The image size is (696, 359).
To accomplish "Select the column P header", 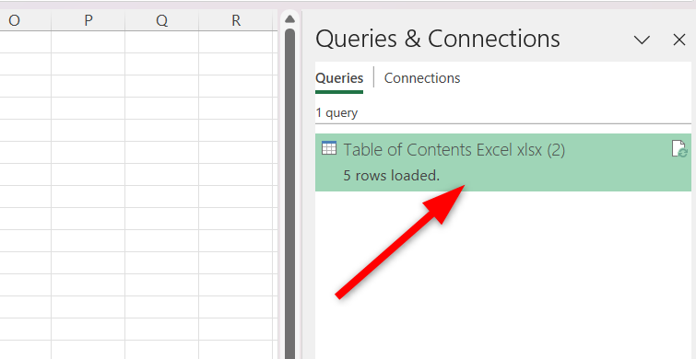I will pyautogui.click(x=88, y=21).
